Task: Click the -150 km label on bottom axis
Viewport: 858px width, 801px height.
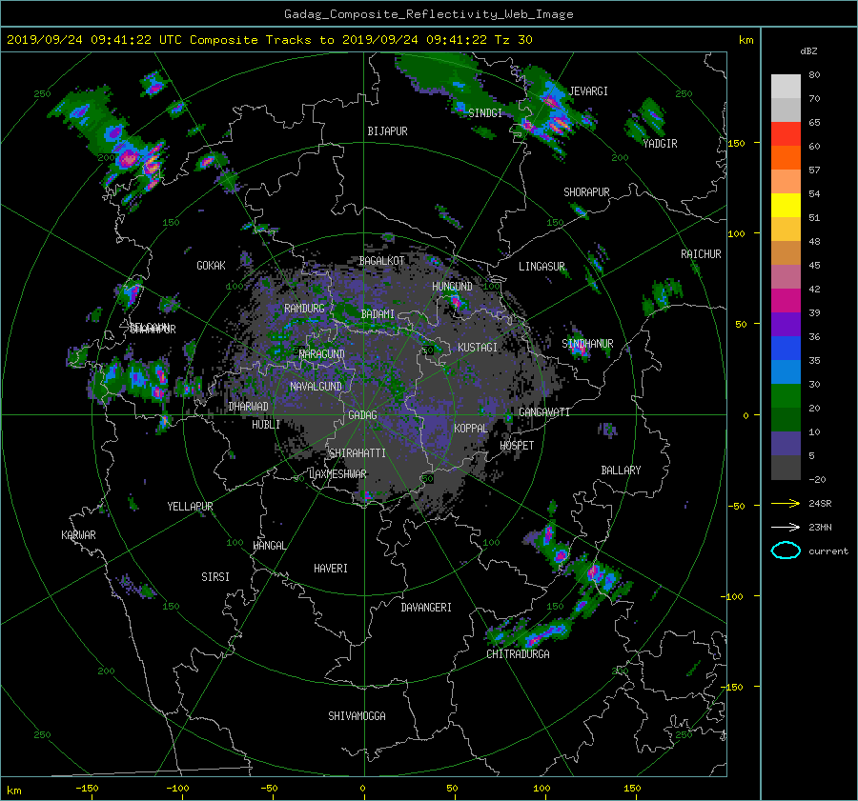Action: coord(87,789)
